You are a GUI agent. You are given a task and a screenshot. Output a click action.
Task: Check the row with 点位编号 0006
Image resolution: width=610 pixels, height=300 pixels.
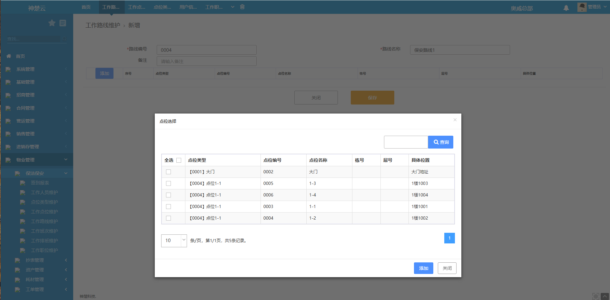pyautogui.click(x=168, y=195)
